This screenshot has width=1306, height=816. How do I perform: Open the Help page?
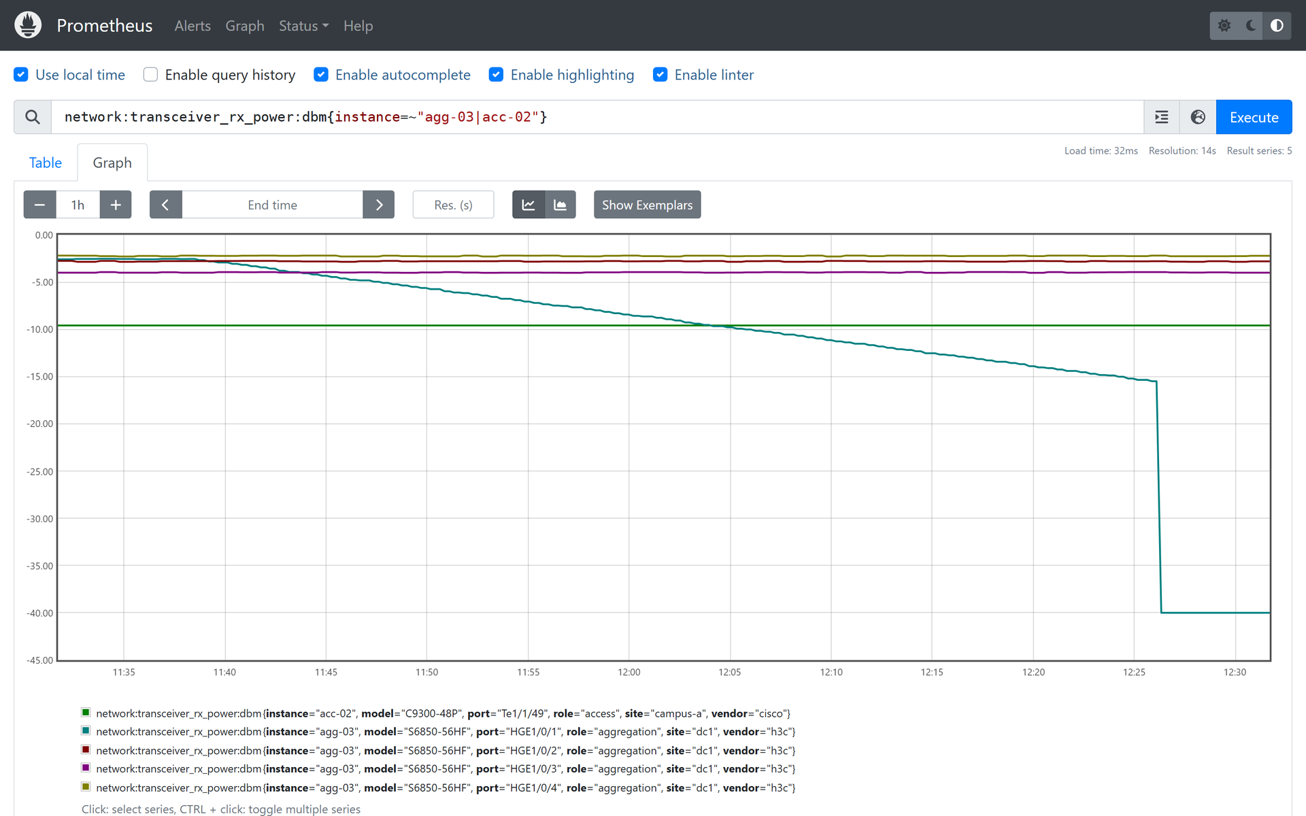pyautogui.click(x=358, y=26)
